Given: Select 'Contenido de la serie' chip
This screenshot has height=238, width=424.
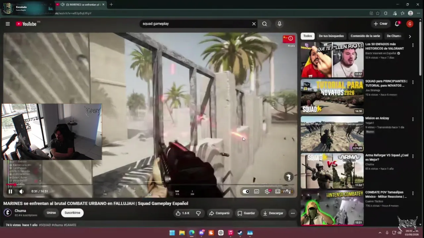Looking at the screenshot, I should (x=365, y=36).
